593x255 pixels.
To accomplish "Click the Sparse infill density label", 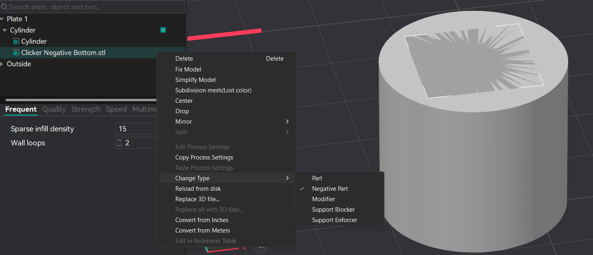I will click(x=42, y=129).
